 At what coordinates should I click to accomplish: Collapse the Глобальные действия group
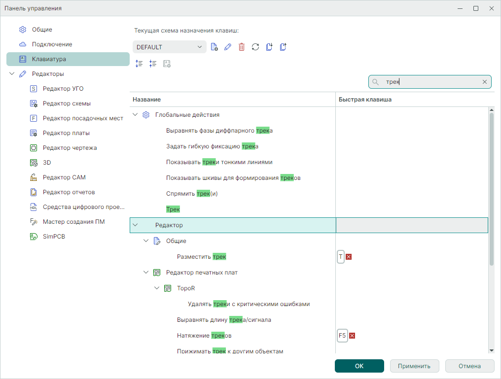pyautogui.click(x=135, y=115)
